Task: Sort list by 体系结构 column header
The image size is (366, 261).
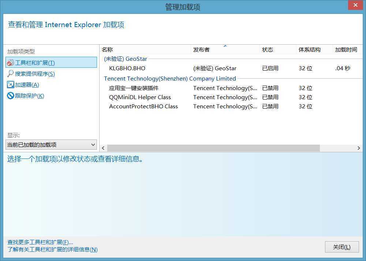Action: (314, 49)
